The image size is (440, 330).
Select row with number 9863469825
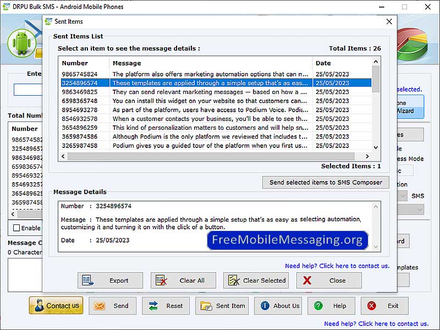[x=216, y=92]
